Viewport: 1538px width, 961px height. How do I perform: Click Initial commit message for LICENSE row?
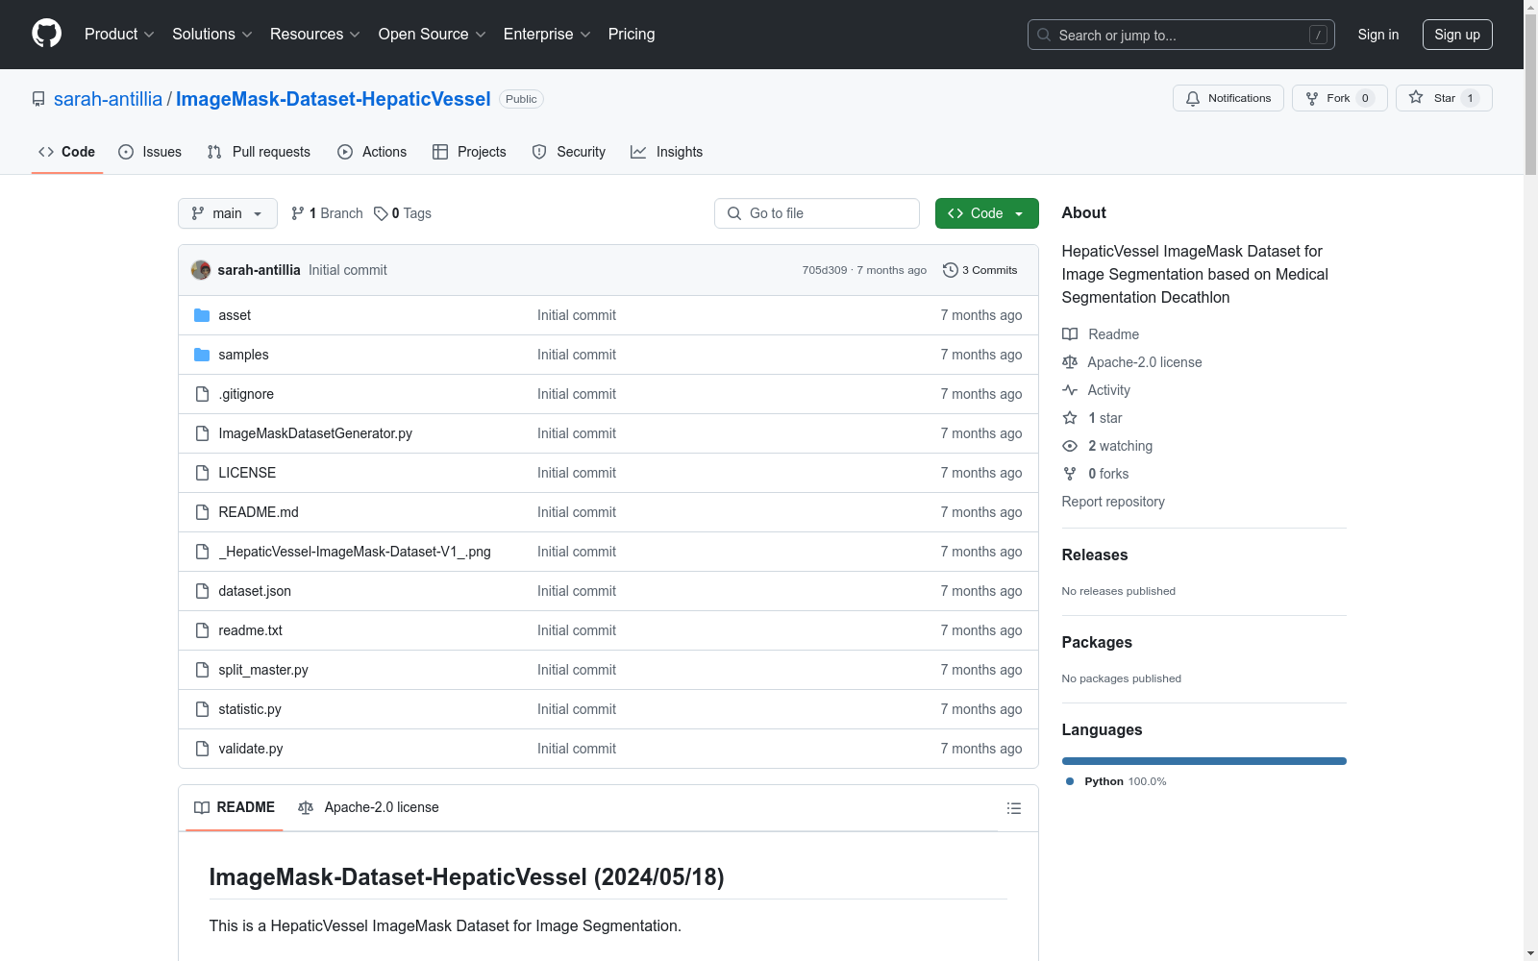[577, 473]
